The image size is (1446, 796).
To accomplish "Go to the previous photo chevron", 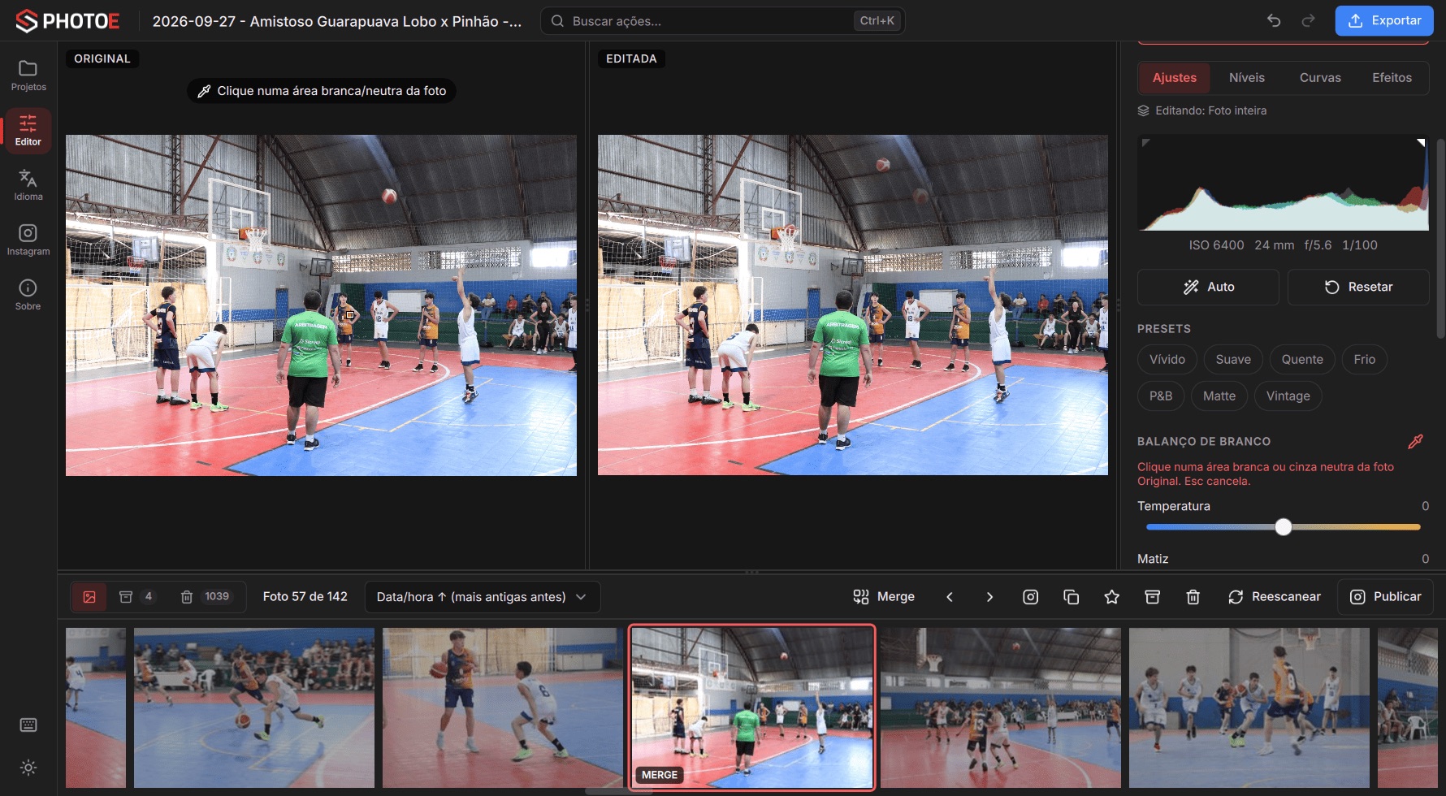I will point(950,597).
